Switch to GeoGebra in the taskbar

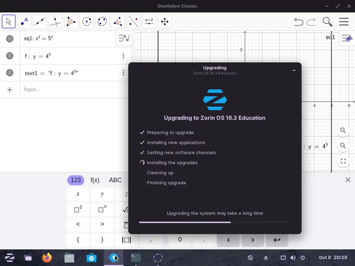click(x=158, y=258)
